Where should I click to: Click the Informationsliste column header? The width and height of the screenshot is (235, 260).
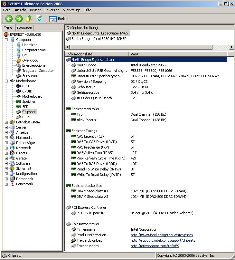click(97, 54)
